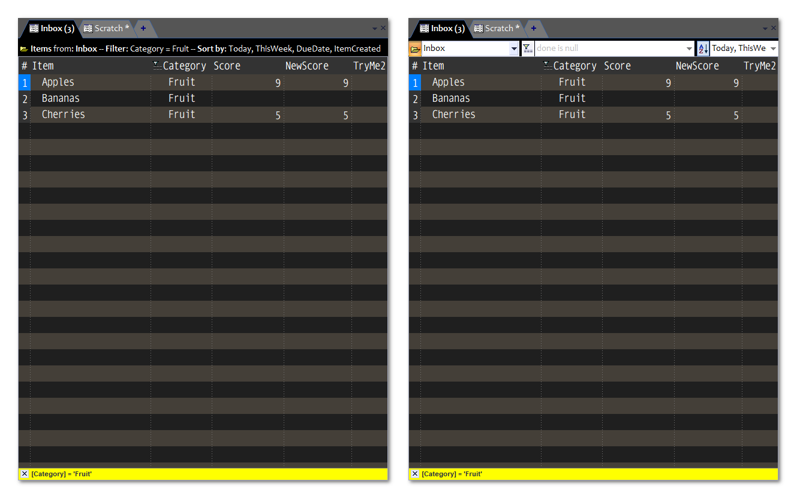Sort by Score column in right panel
The image size is (797, 499).
[x=617, y=66]
